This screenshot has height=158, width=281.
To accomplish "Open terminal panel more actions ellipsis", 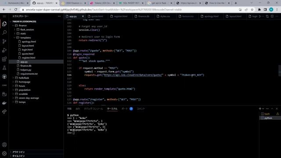I will pos(267,108).
